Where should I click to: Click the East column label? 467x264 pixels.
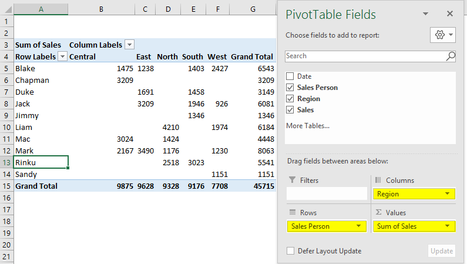(x=145, y=56)
